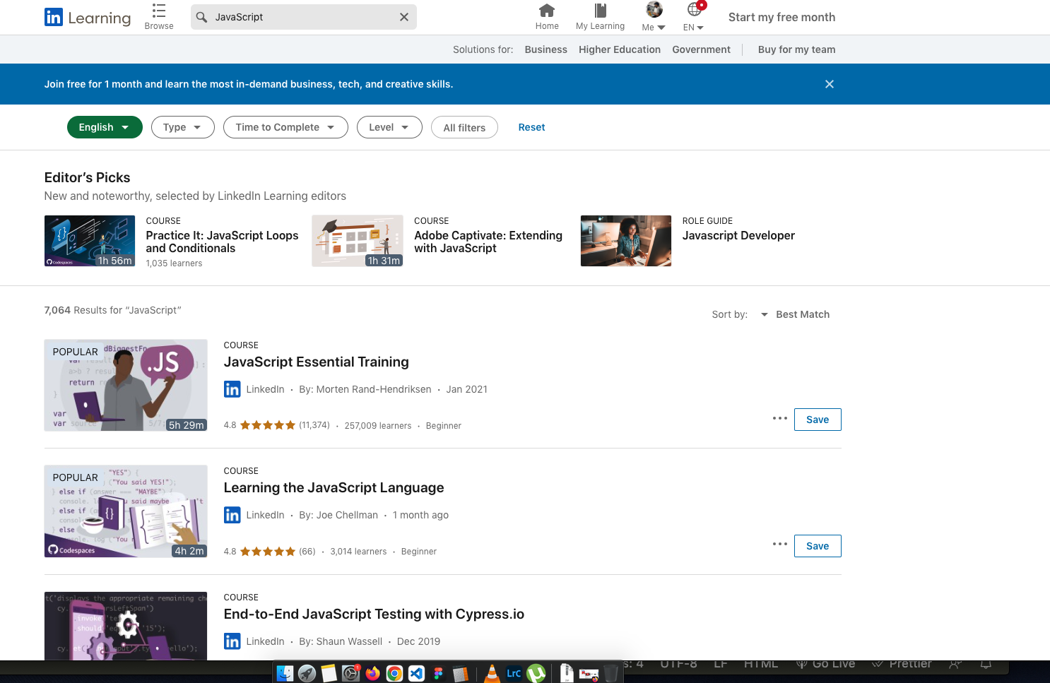The image size is (1050, 683).
Task: Open My Learning
Action: pos(600,17)
